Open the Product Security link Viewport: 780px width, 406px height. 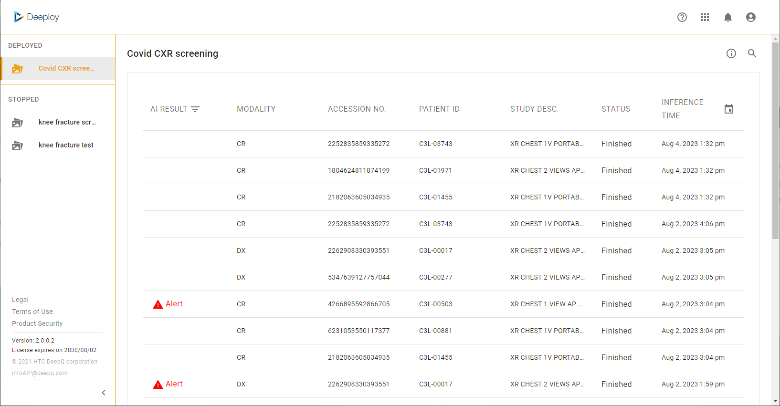click(37, 323)
